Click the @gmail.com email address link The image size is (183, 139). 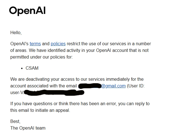113,86
